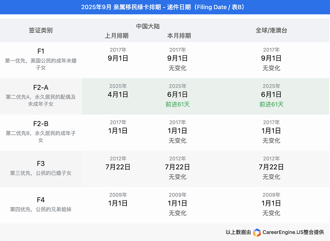Click F2-B 本月排期 date 1月1日

click(178, 131)
